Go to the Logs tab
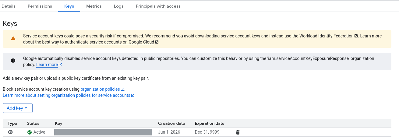 tap(118, 6)
